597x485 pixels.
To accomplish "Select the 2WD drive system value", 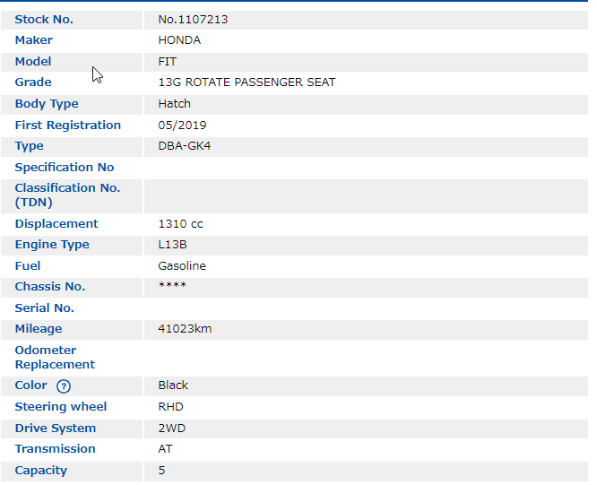I will click(x=171, y=429).
